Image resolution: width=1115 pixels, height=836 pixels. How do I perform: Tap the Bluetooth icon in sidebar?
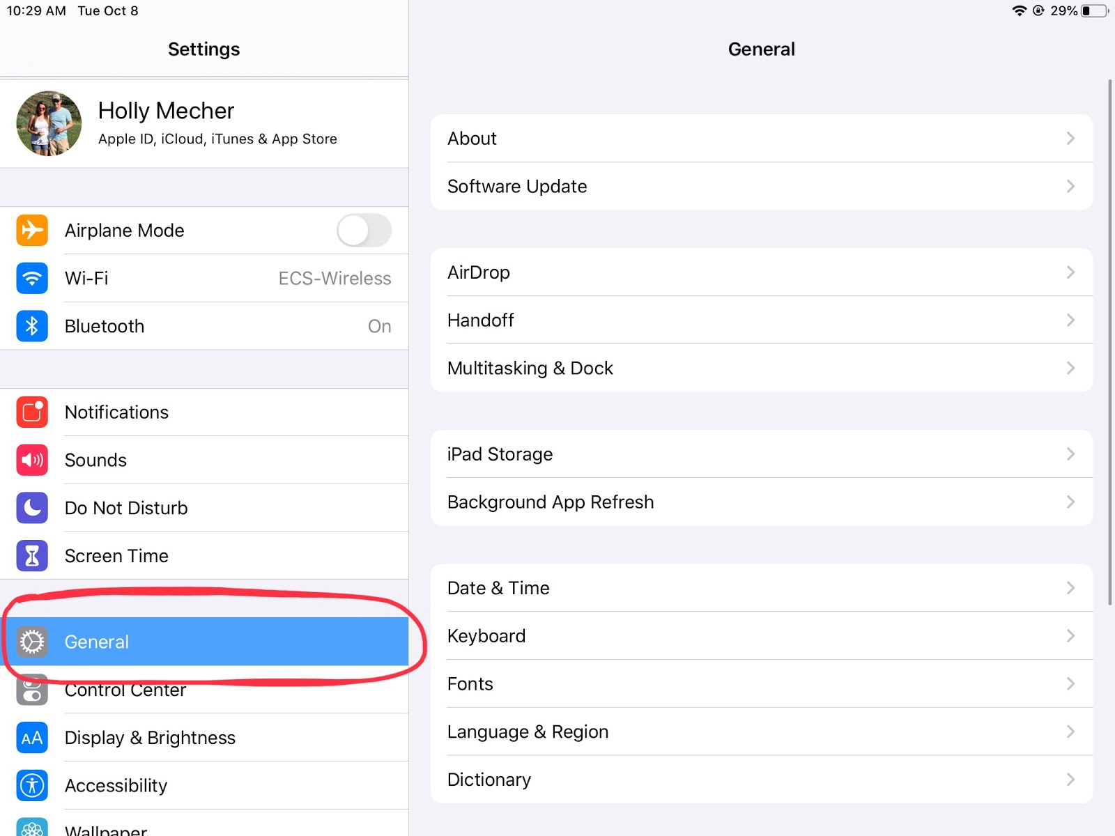click(32, 326)
